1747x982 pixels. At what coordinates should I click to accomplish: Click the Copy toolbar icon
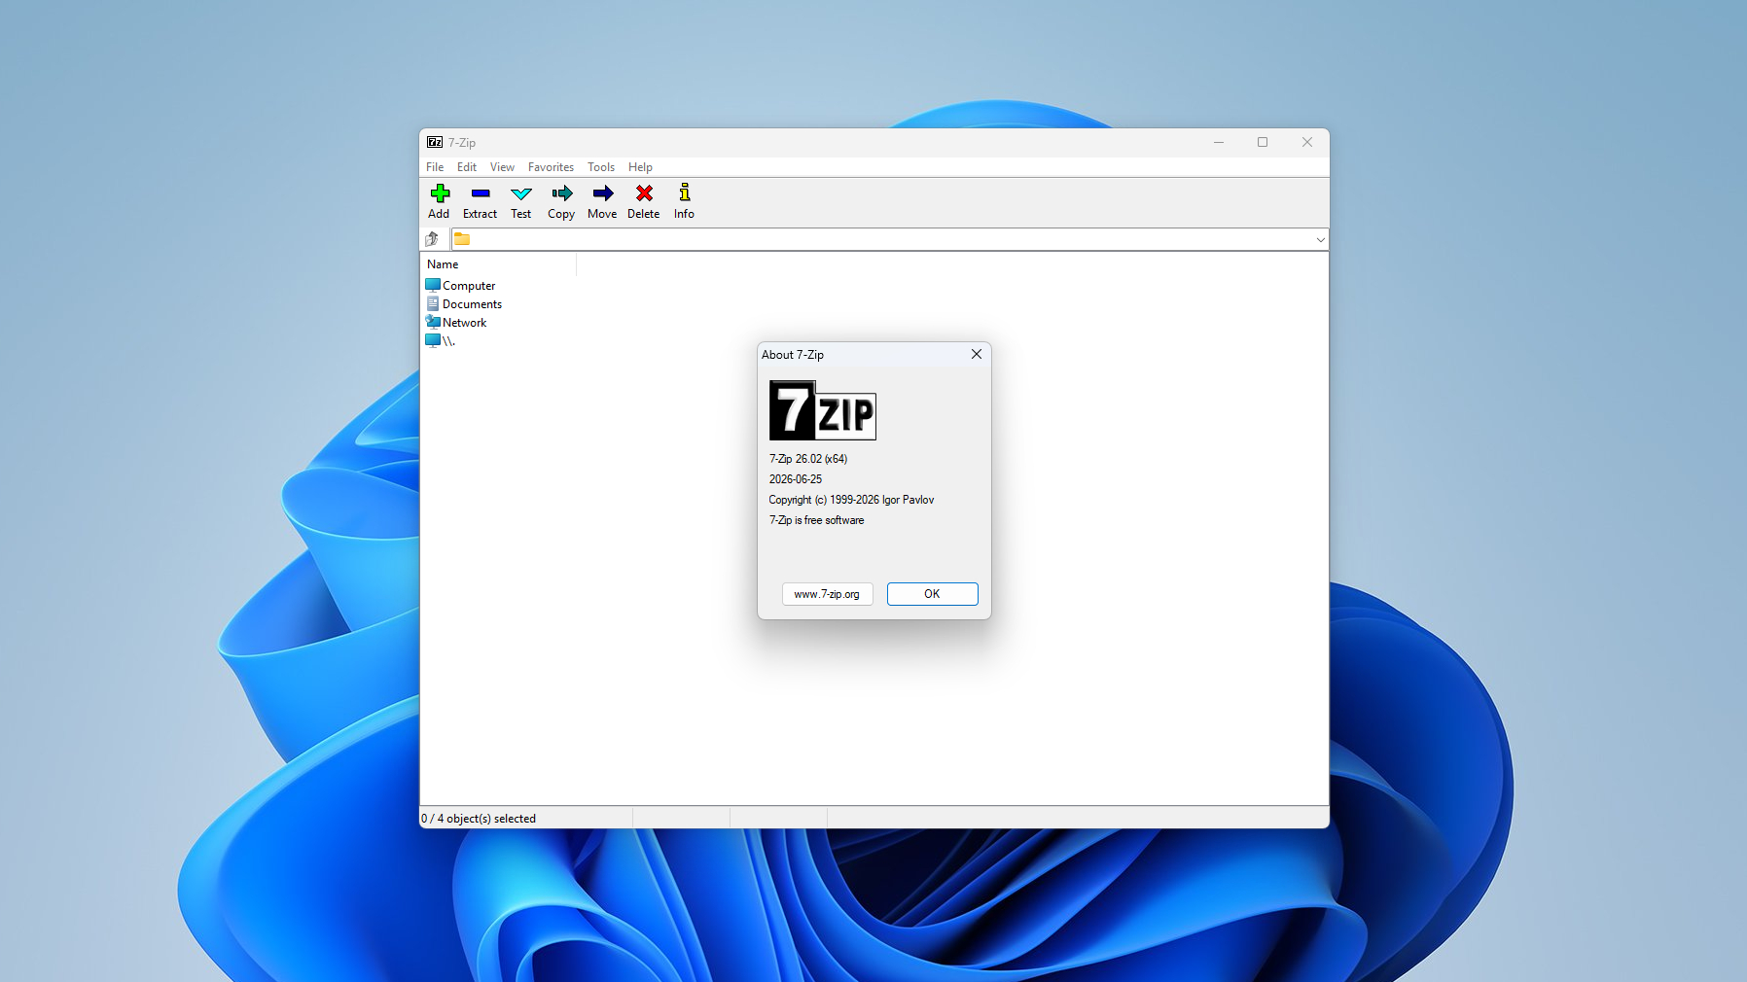pos(562,193)
